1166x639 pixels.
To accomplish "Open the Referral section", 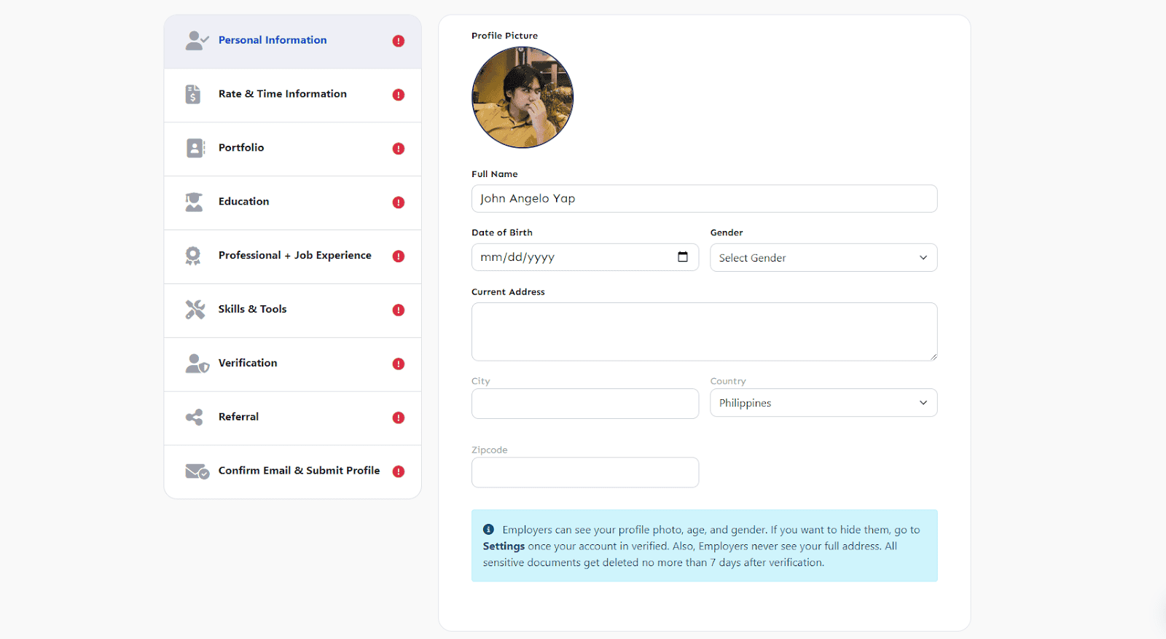I will [x=293, y=419].
